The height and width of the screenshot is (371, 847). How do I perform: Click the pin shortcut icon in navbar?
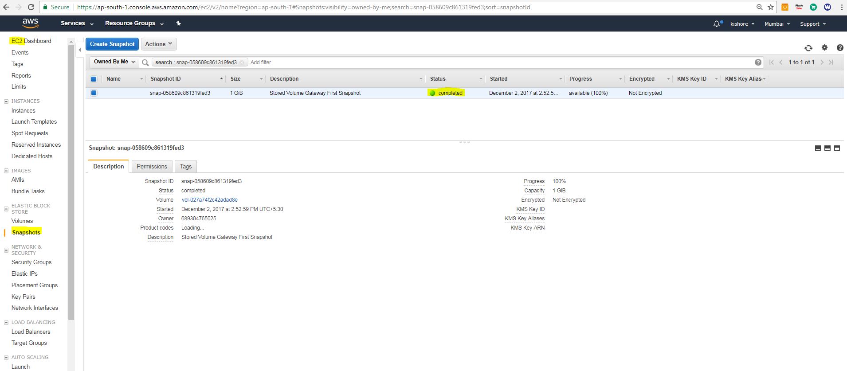(178, 23)
